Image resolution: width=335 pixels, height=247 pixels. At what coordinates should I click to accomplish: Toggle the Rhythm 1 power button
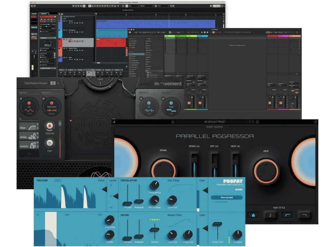[21, 99]
